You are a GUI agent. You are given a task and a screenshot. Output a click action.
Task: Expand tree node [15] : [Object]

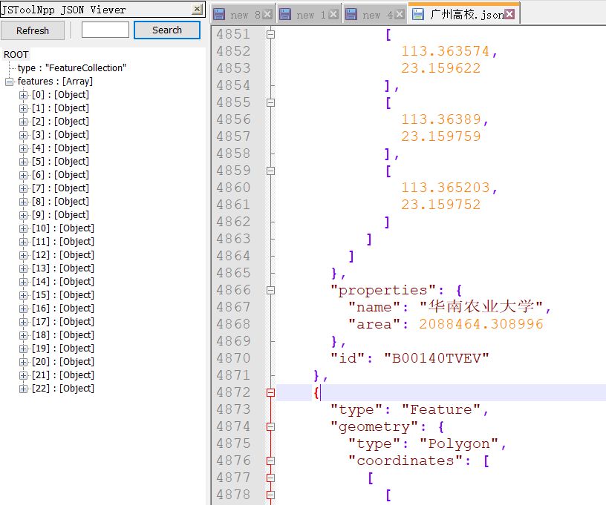(23, 295)
